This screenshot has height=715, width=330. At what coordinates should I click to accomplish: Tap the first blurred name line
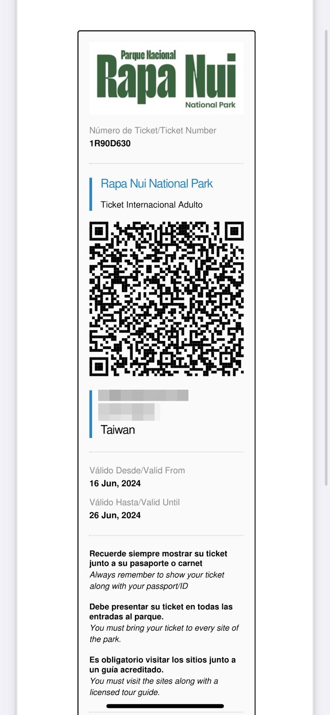click(143, 395)
